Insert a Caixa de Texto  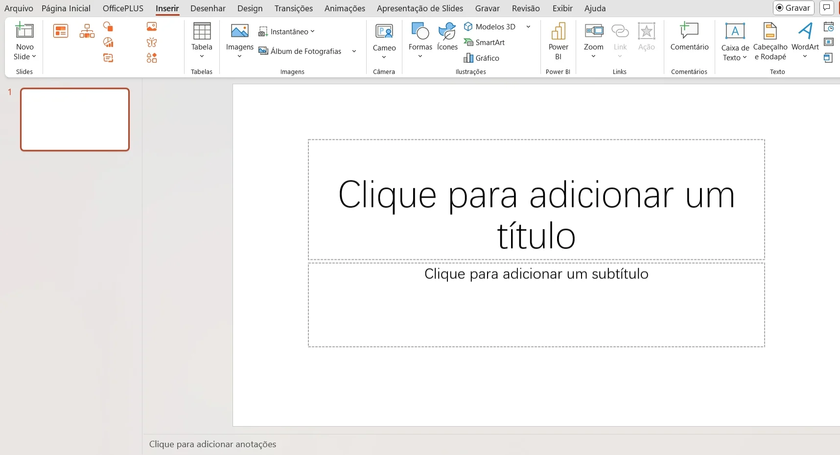click(735, 42)
